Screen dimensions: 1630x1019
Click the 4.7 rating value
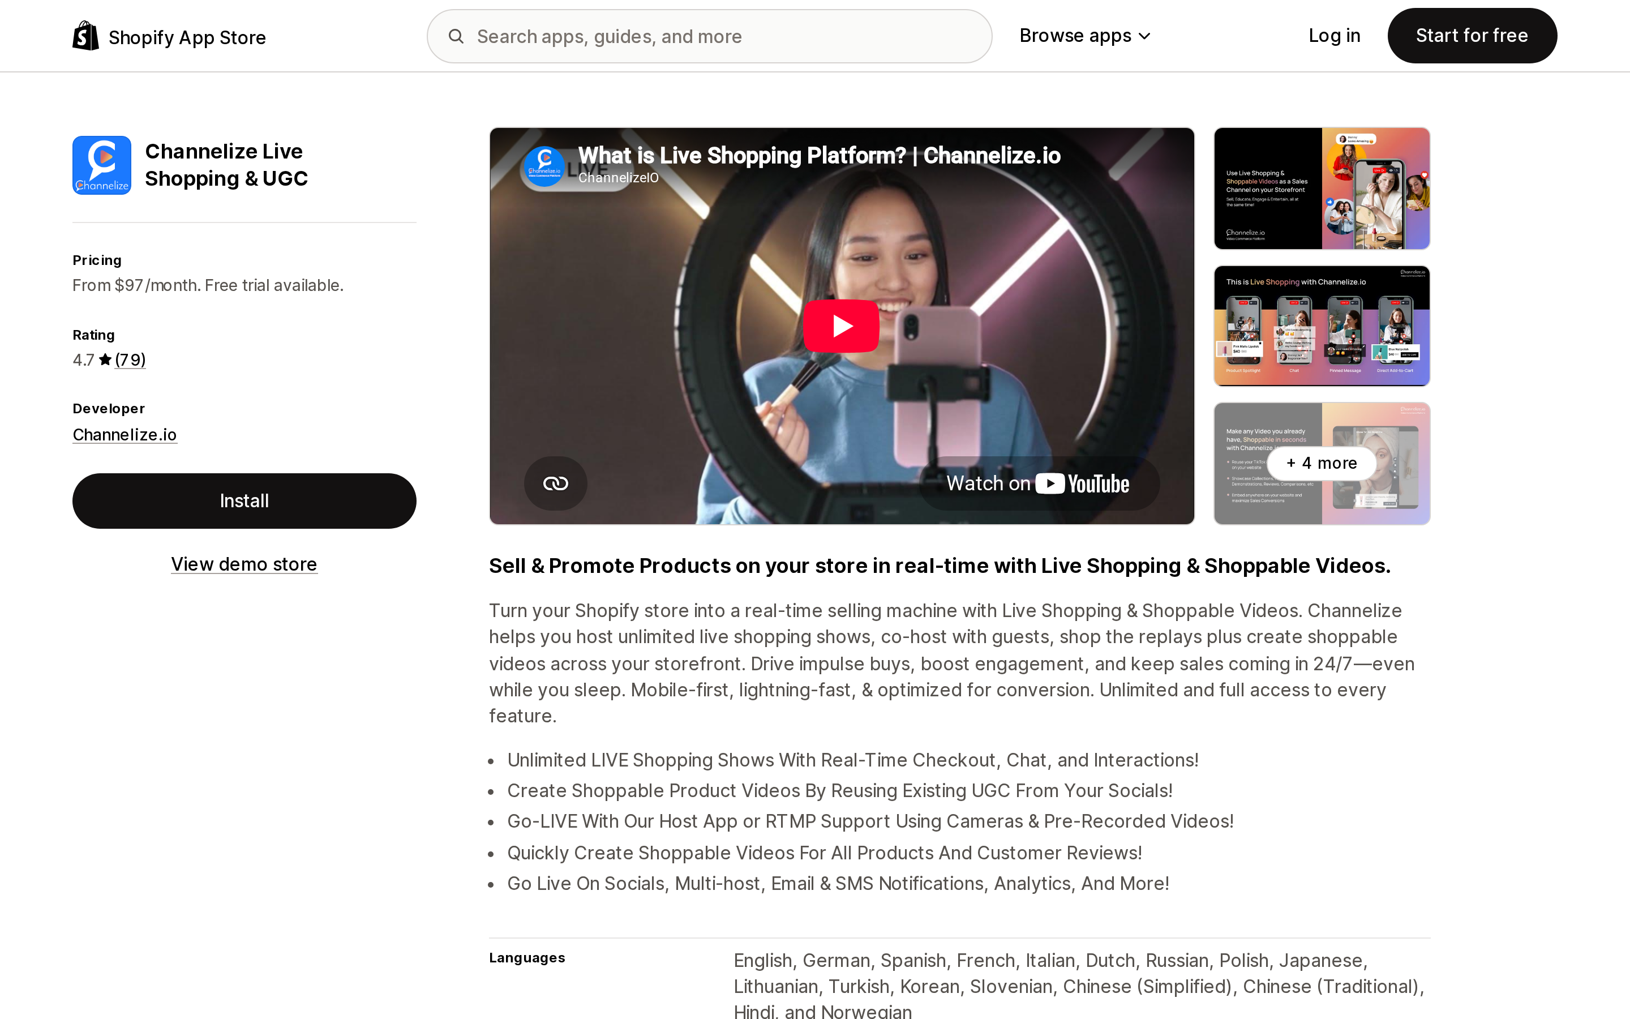pos(84,360)
